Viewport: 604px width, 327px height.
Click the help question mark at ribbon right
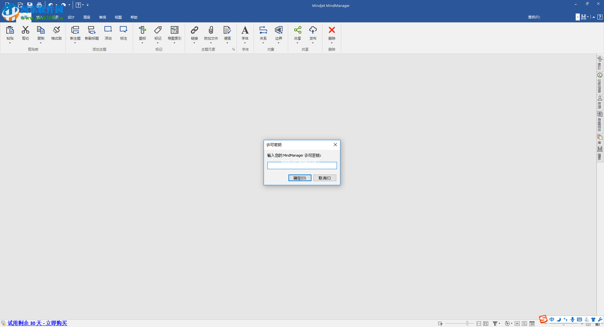click(600, 17)
